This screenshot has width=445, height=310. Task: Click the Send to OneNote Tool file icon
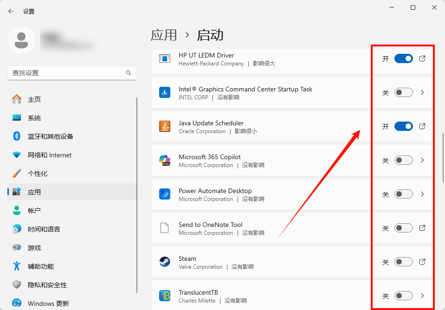[165, 228]
